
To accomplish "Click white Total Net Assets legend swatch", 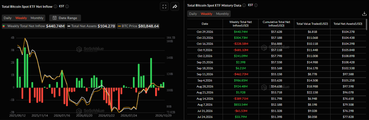I will (x=69, y=26).
